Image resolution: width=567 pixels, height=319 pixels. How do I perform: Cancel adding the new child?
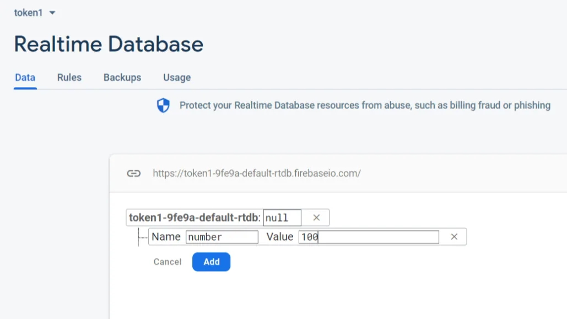point(168,262)
